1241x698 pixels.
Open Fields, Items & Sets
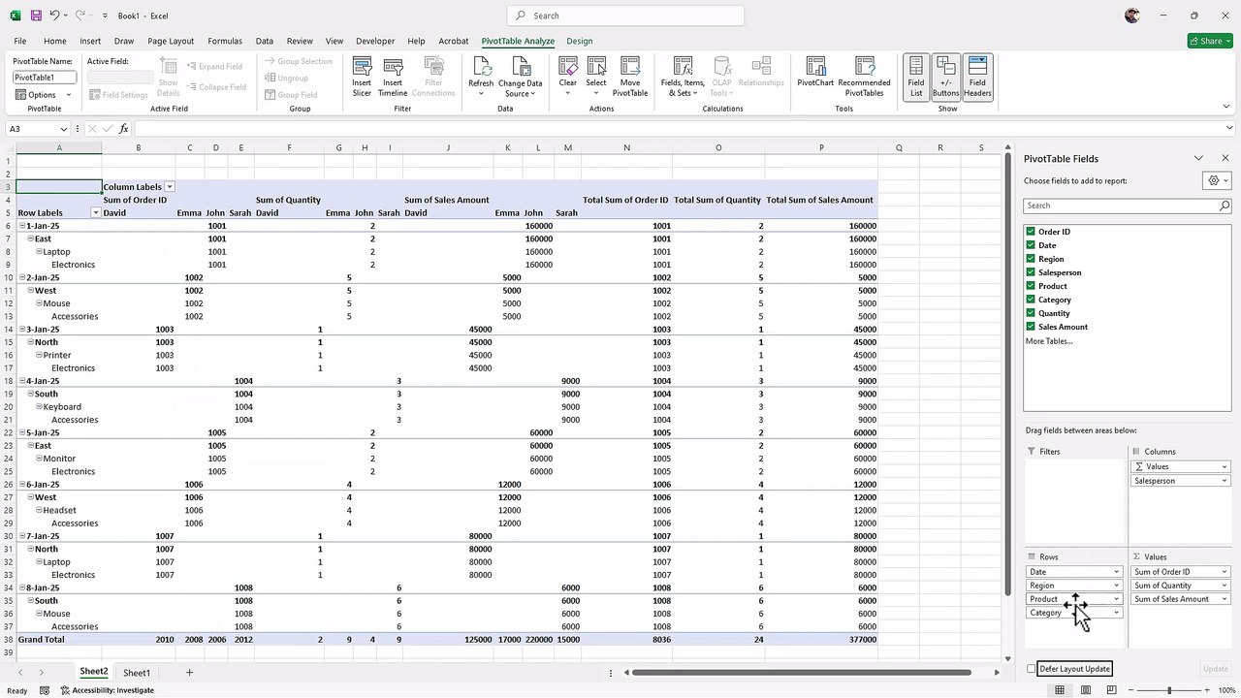683,77
